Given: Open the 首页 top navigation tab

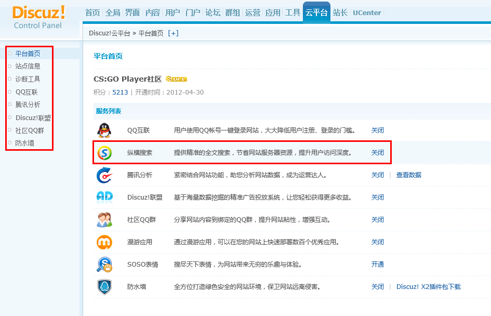Looking at the screenshot, I should [92, 12].
